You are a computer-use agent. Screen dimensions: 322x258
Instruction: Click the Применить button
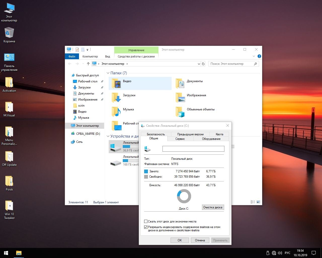(x=220, y=240)
